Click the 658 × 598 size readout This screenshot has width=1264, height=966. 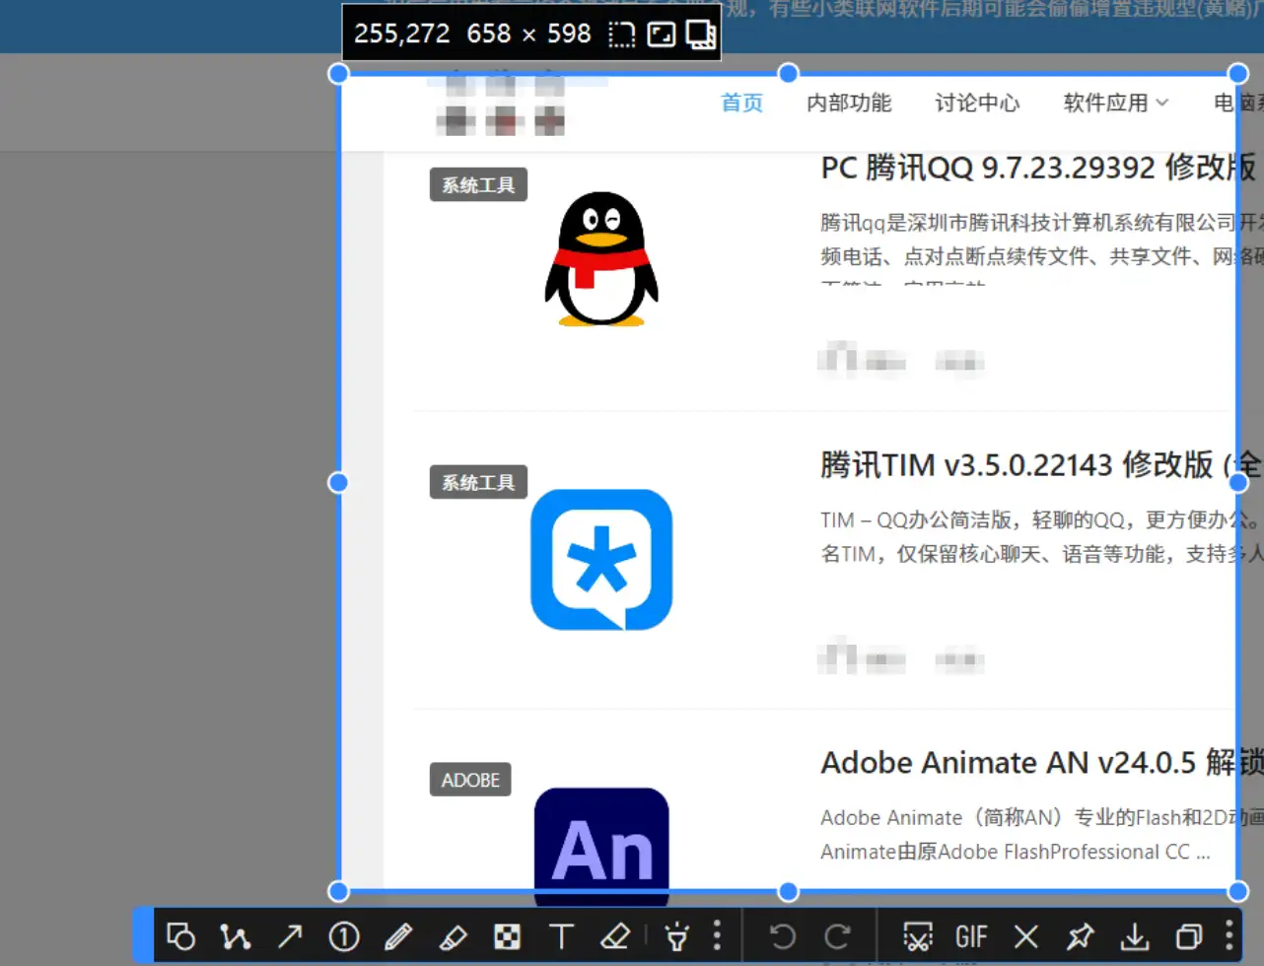click(x=528, y=34)
